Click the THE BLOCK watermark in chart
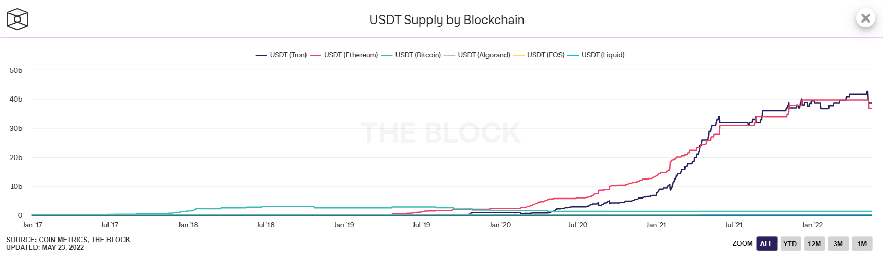This screenshot has width=883, height=258. [440, 133]
